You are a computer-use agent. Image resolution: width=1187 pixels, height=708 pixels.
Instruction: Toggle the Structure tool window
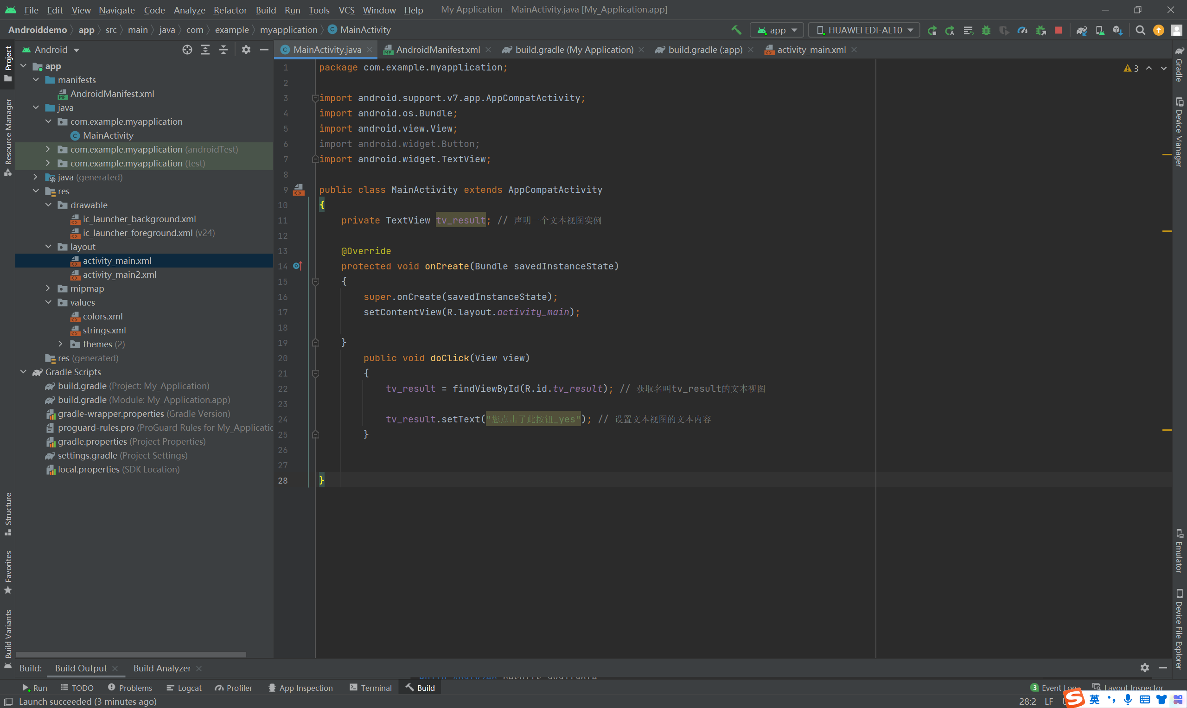point(7,513)
